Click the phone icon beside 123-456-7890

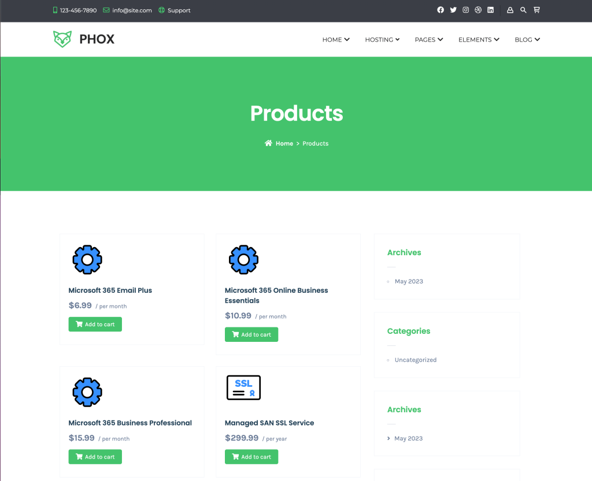point(54,10)
